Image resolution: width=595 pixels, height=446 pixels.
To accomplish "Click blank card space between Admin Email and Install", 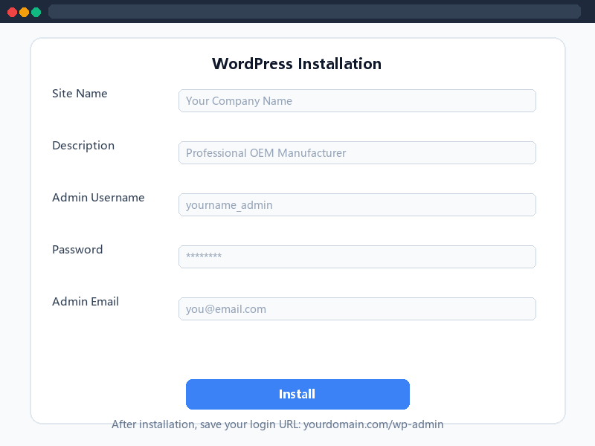I will point(297,349).
